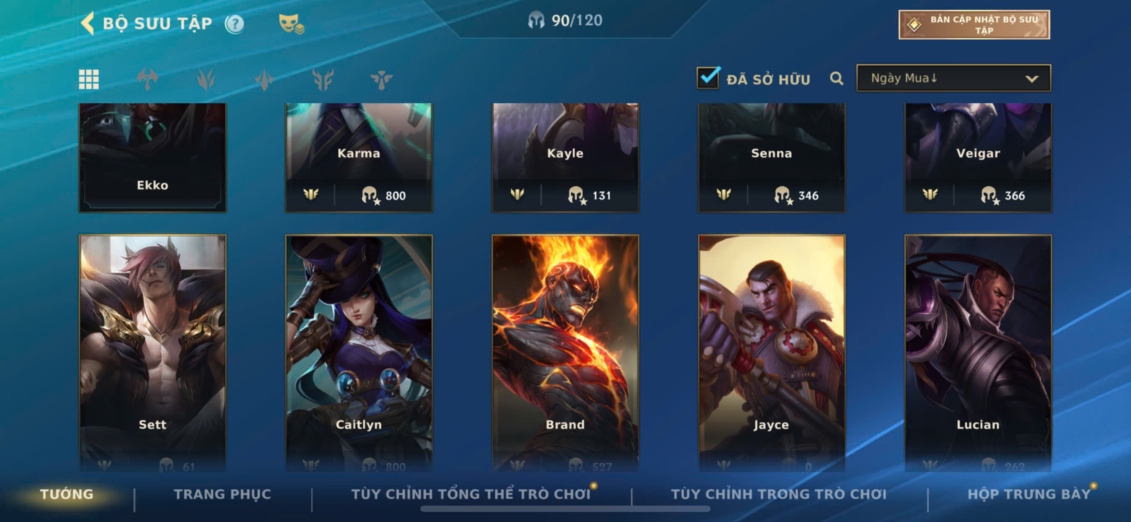Open the Ngày Mua sort dropdown
Image resolution: width=1131 pixels, height=522 pixels.
pos(953,78)
